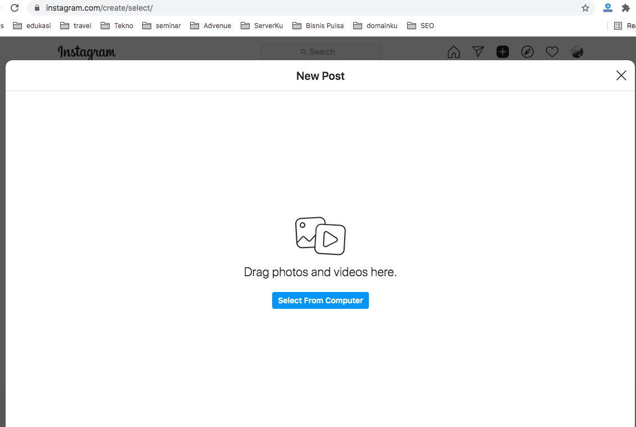The image size is (636, 427).
Task: Close the New Post dialog
Action: 621,75
